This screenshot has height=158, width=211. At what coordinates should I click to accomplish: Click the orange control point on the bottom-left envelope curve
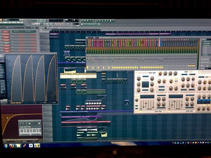[x=7, y=118]
